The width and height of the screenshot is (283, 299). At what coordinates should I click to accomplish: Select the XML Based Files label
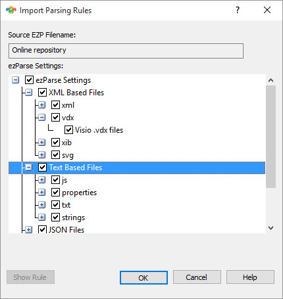pos(76,93)
